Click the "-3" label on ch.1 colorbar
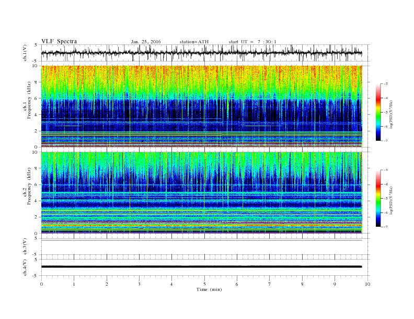Viewport: 414px width, 319px height. pyautogui.click(x=386, y=84)
